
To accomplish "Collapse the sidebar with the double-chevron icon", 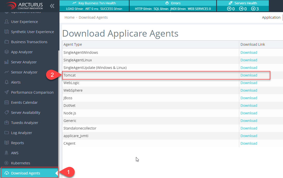I will pos(52,6).
